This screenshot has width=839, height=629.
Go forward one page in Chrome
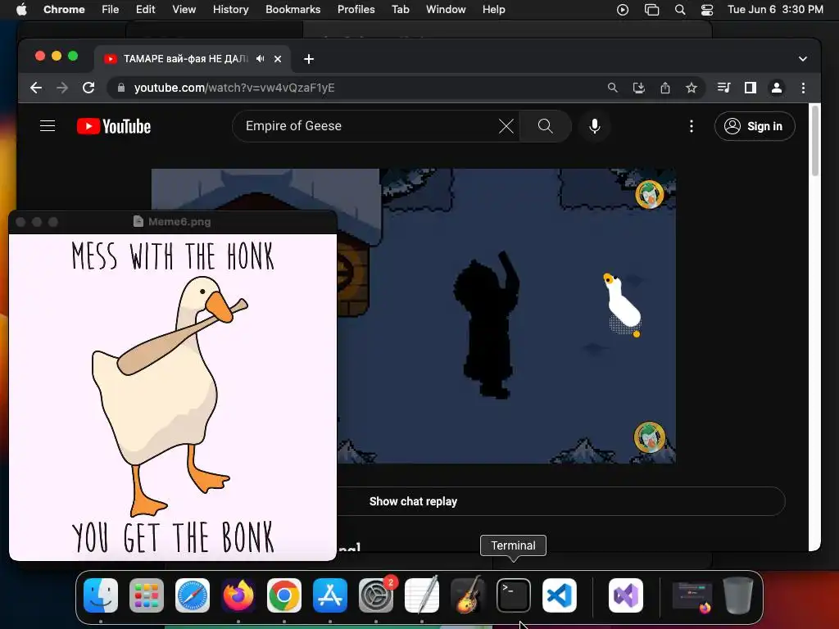point(62,88)
